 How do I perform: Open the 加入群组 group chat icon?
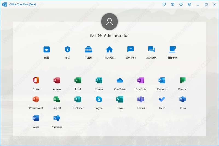point(151,49)
